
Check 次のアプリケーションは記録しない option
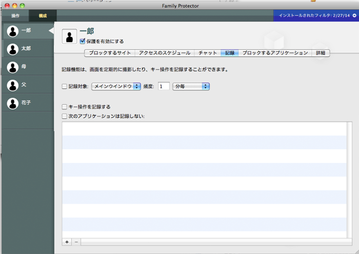(64, 116)
